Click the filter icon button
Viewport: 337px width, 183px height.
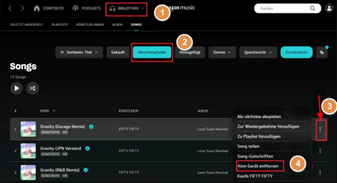click(322, 52)
